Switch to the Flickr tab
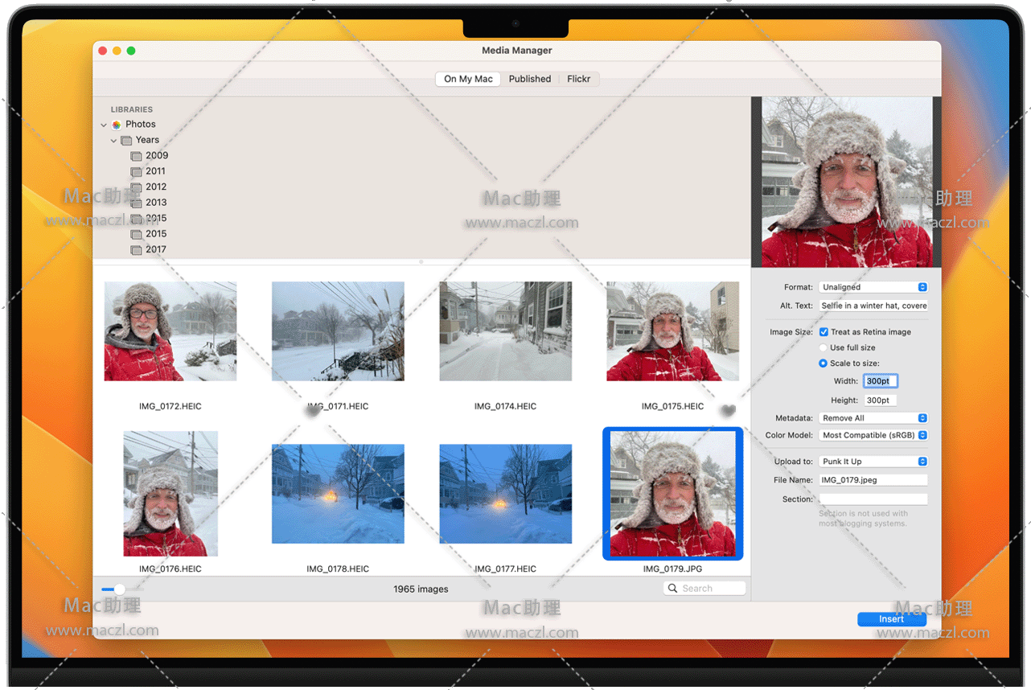 tap(578, 79)
